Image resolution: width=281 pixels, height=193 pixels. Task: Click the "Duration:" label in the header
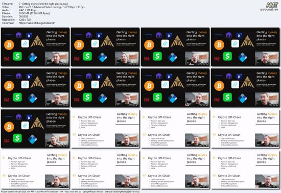pyautogui.click(x=7, y=17)
